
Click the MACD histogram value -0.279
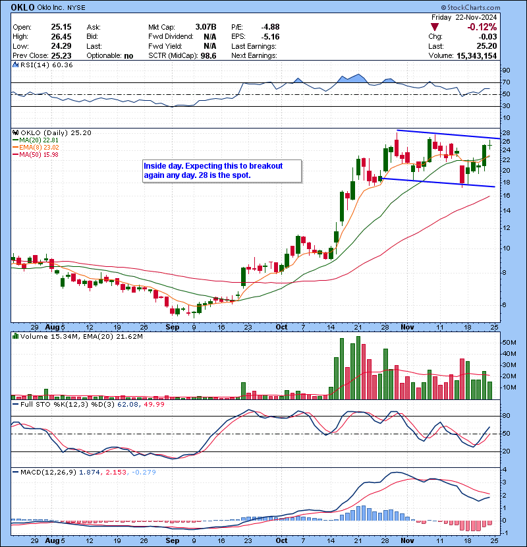pyautogui.click(x=144, y=472)
